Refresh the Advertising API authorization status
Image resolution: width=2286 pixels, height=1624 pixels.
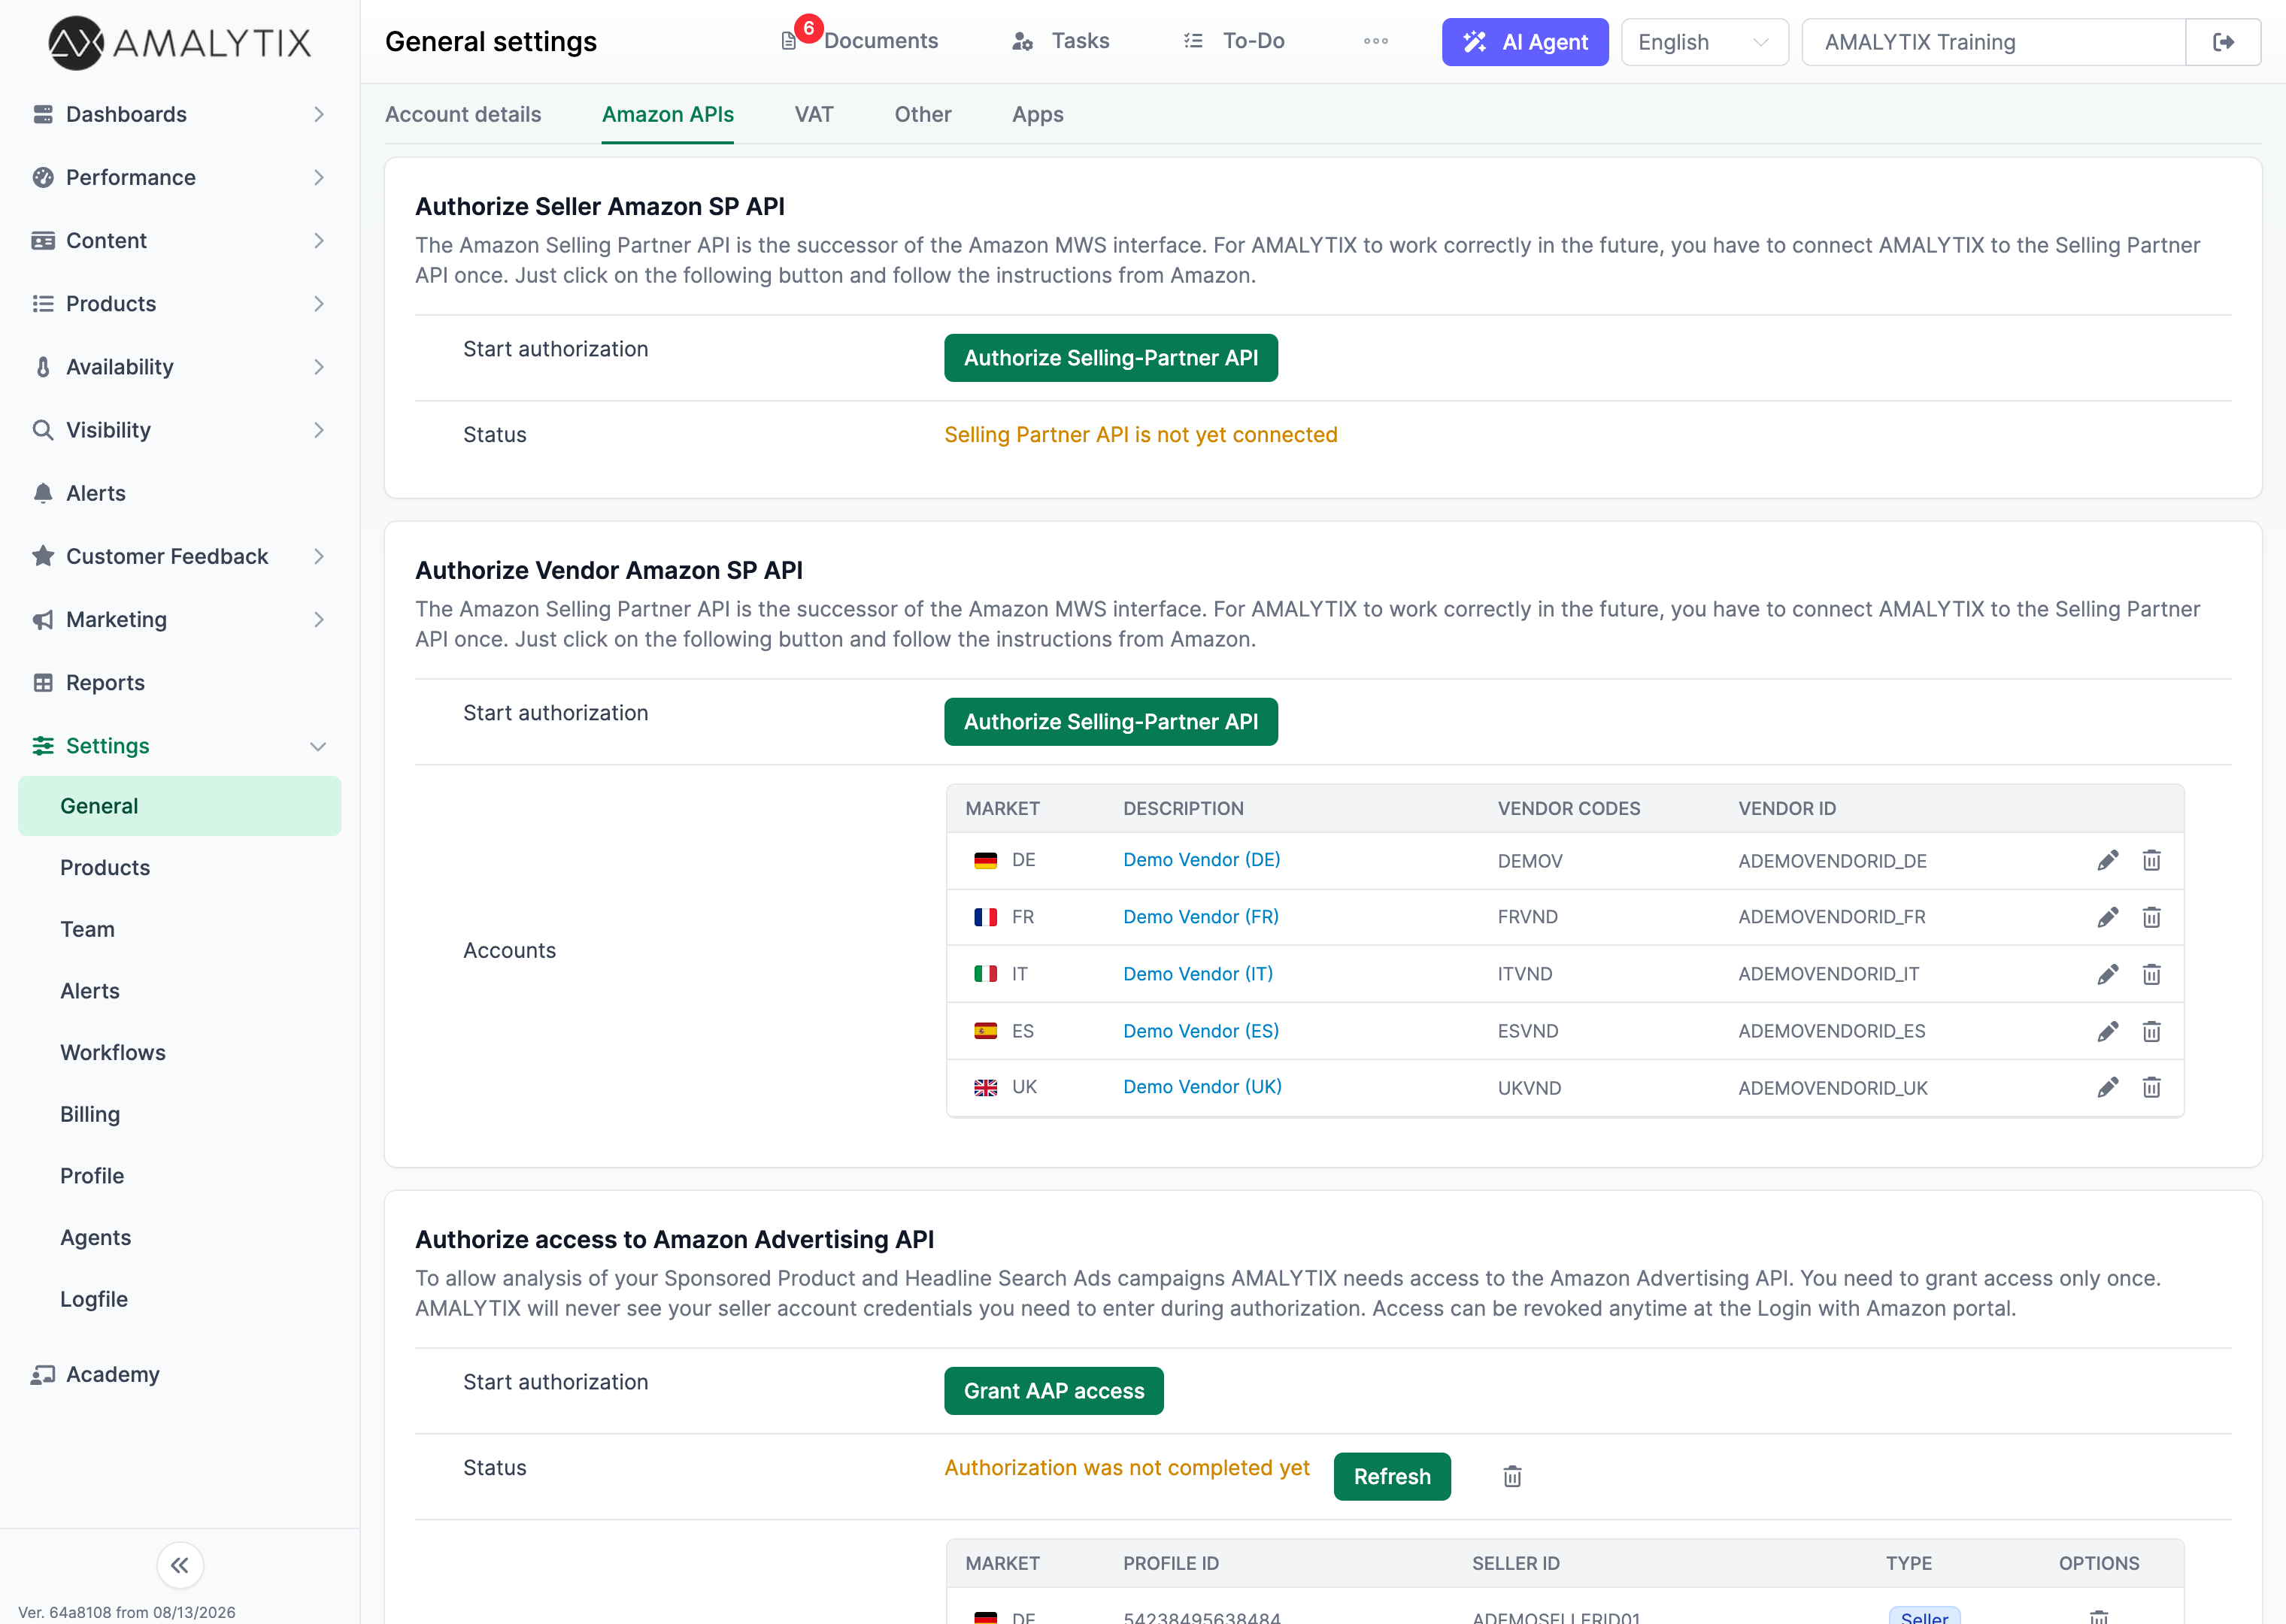[x=1392, y=1476]
